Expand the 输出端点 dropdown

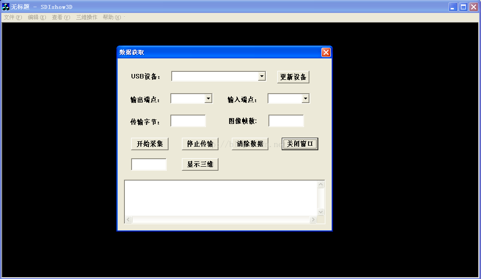click(208, 98)
